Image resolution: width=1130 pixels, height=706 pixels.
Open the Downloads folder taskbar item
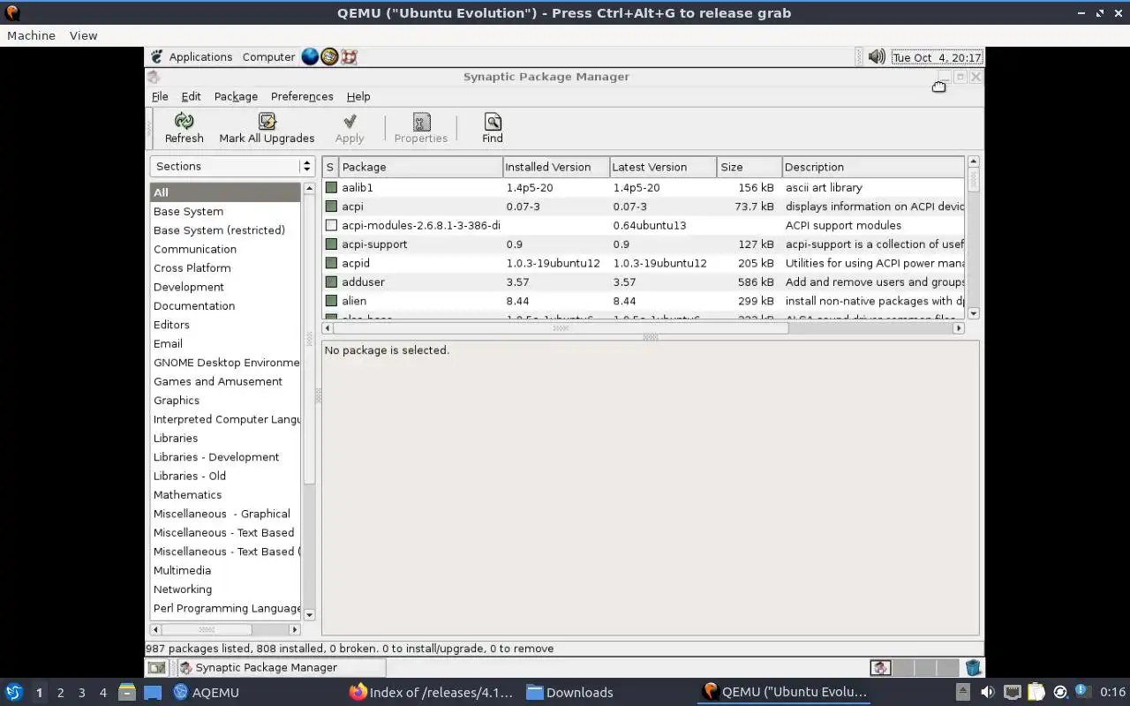[569, 693]
